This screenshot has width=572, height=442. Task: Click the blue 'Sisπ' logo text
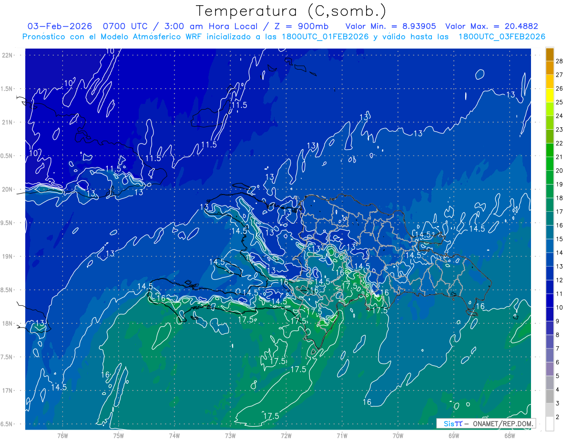452,423
